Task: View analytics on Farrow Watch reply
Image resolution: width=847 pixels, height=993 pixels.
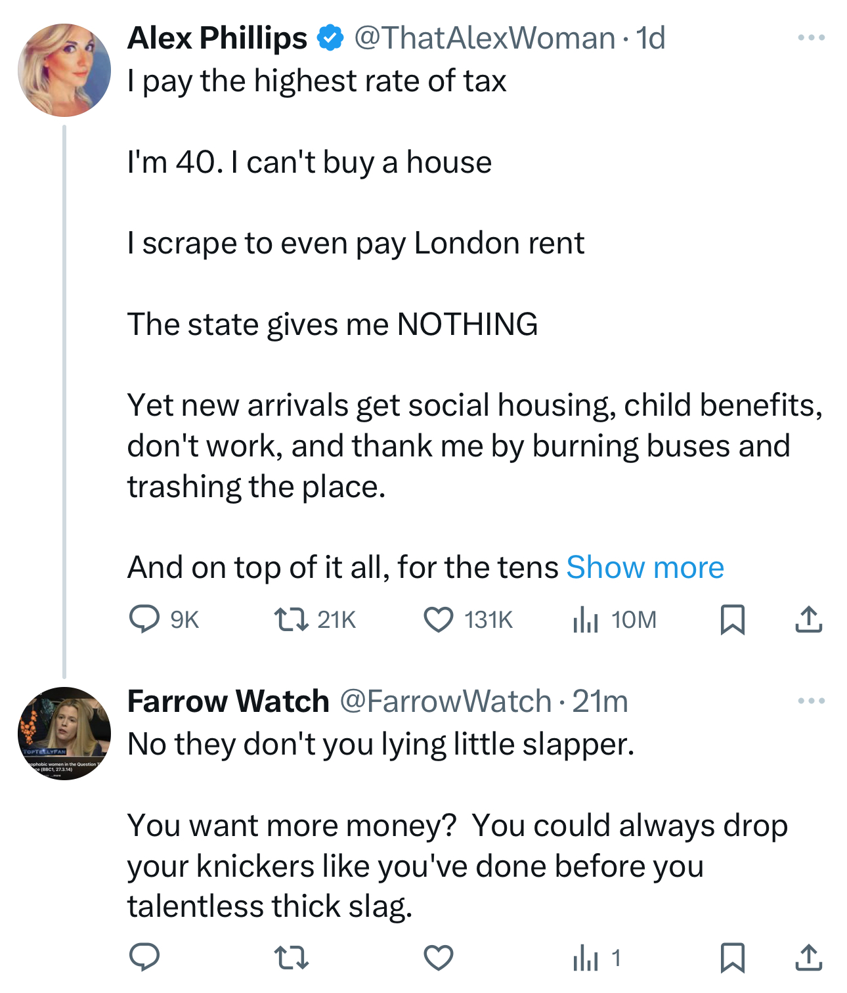Action: pyautogui.click(x=585, y=958)
